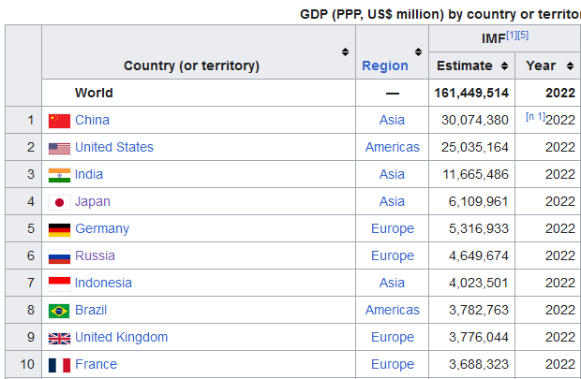Follow IMF citation reference [5]
Screen dimensions: 581x379
(523, 36)
